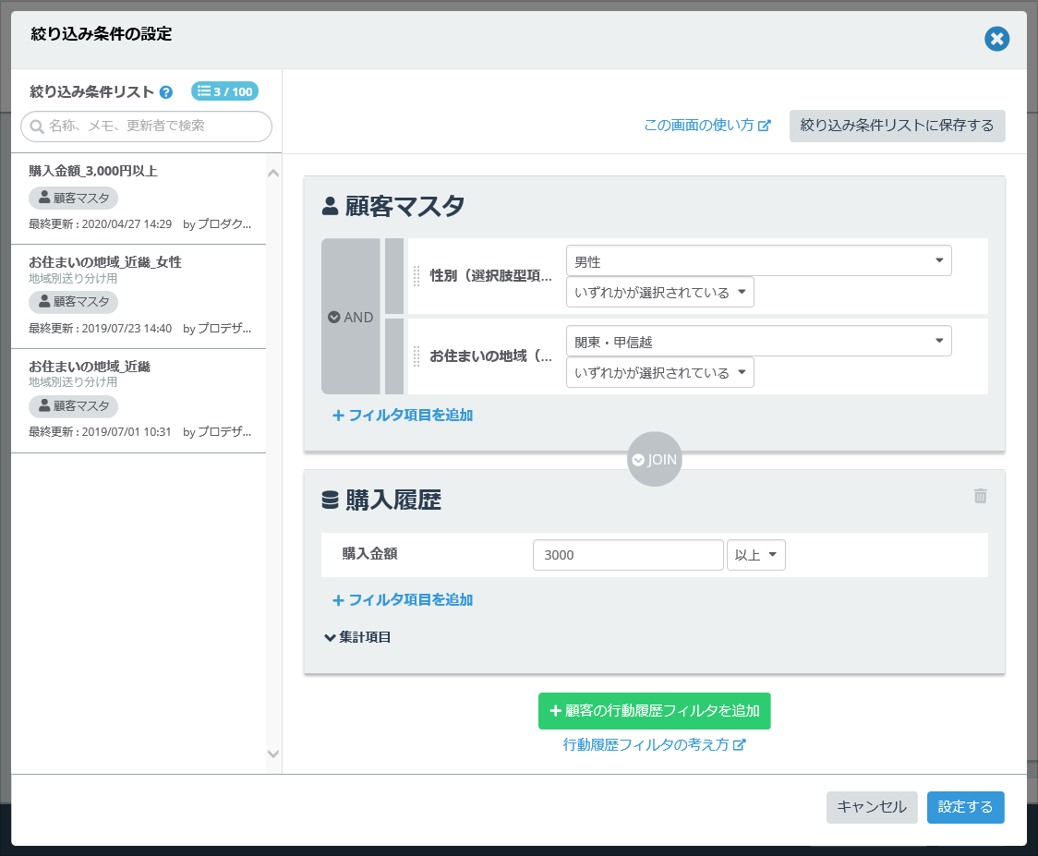Open help beside 絞り込み条件リスト heading

pyautogui.click(x=165, y=92)
